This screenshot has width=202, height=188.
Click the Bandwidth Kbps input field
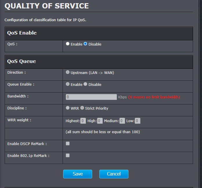[91, 97]
